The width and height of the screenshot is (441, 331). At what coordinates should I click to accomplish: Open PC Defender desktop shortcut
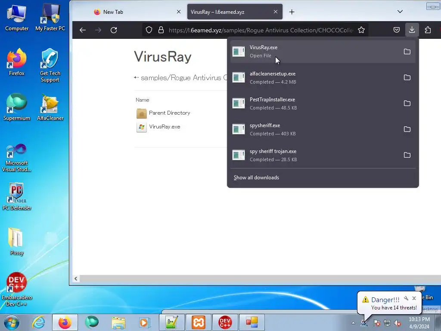[x=17, y=197]
